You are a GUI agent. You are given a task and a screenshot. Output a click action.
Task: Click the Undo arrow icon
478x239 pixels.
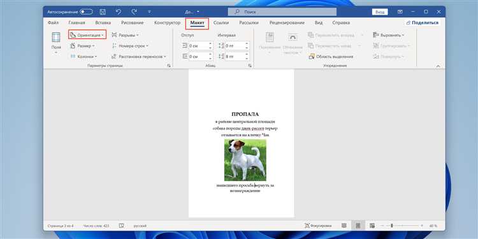(x=119, y=12)
